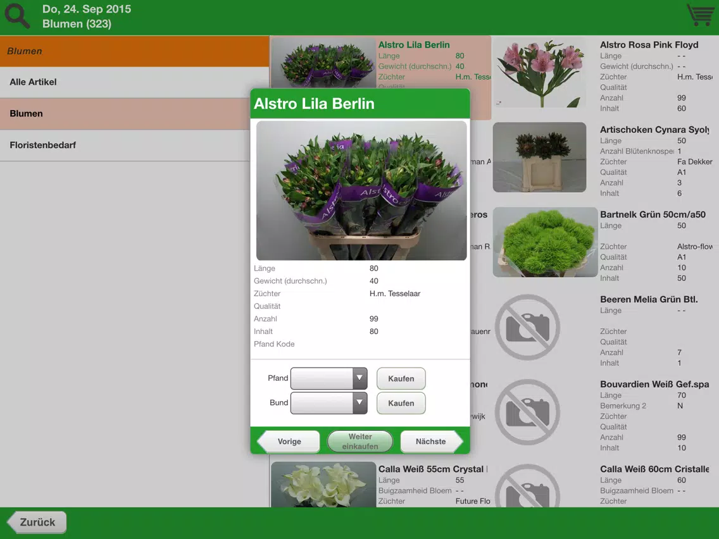Select Calla Weiß 60cm Cristalle title
This screenshot has width=719, height=539.
[654, 469]
